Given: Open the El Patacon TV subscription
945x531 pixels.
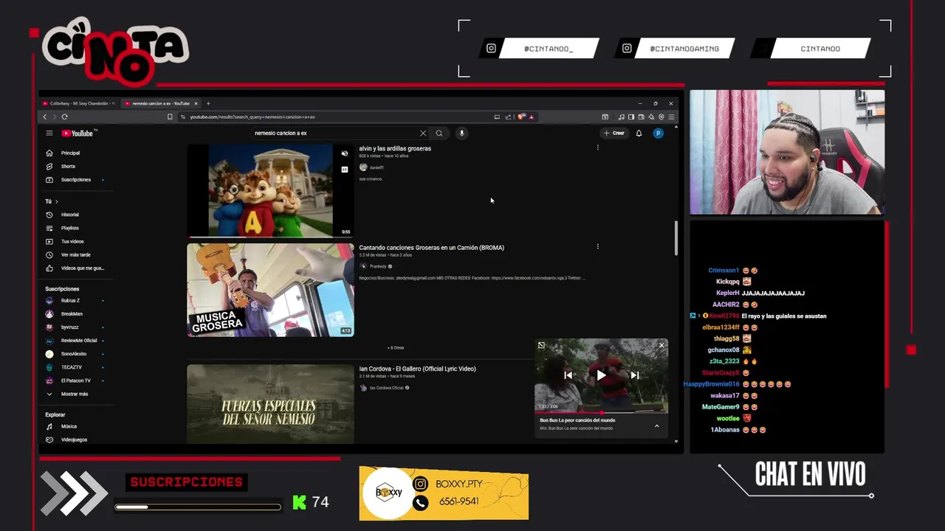Looking at the screenshot, I should [75, 381].
